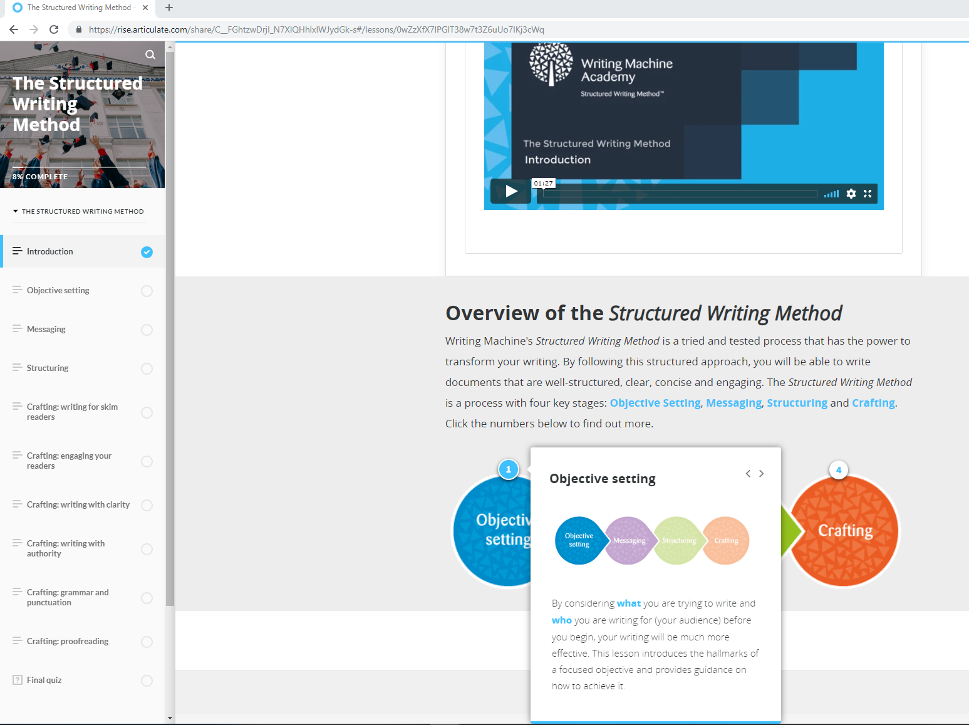
Task: Click the browser forward arrow
Action: [34, 29]
